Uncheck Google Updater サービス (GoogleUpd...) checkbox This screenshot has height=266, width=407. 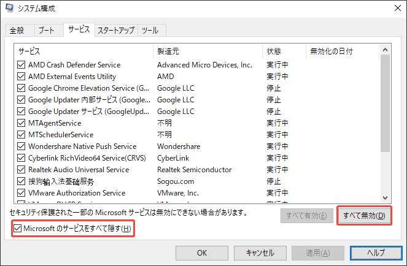(x=21, y=112)
